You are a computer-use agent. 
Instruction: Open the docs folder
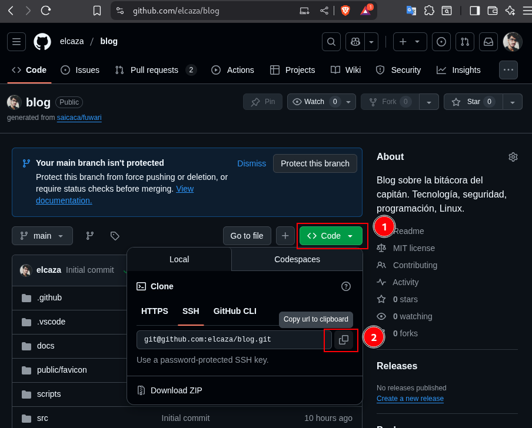click(x=45, y=346)
